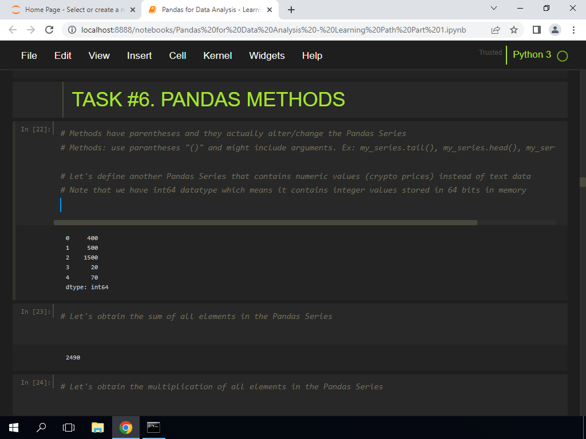The height and width of the screenshot is (439, 586).
Task: Close the Home Page tab
Action: point(132,10)
